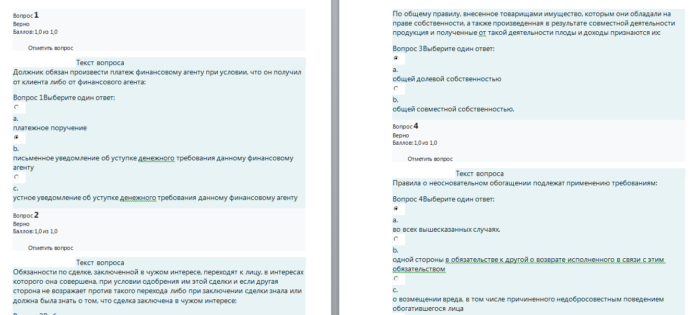Click answer text beginning 'устное уведомление об уступке'
Screen dimensions: 697x315
click(x=155, y=198)
